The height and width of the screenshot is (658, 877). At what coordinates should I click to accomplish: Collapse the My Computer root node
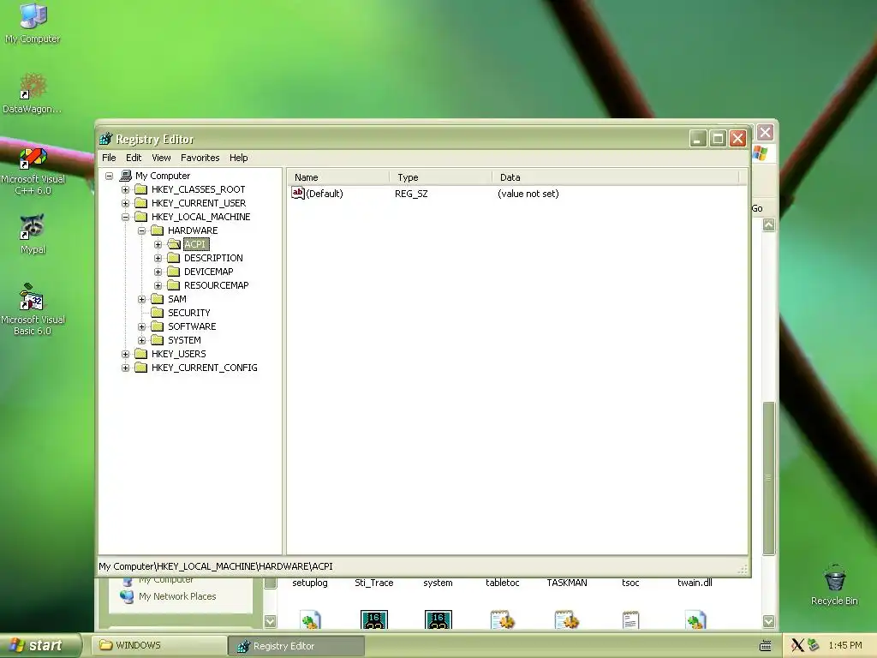[109, 176]
